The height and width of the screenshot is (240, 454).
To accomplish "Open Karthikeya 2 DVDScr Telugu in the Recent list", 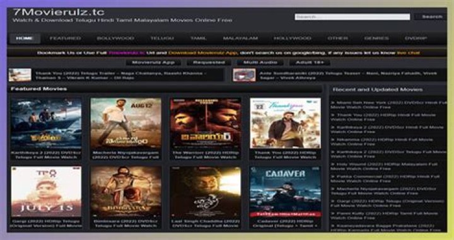I will (388, 154).
